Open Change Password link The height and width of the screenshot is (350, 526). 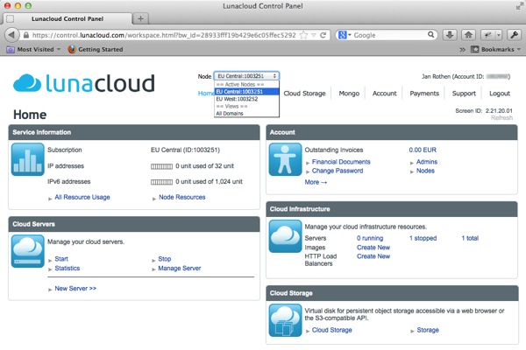pyautogui.click(x=338, y=171)
